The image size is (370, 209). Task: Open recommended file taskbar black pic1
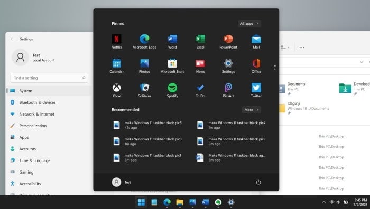(147, 158)
